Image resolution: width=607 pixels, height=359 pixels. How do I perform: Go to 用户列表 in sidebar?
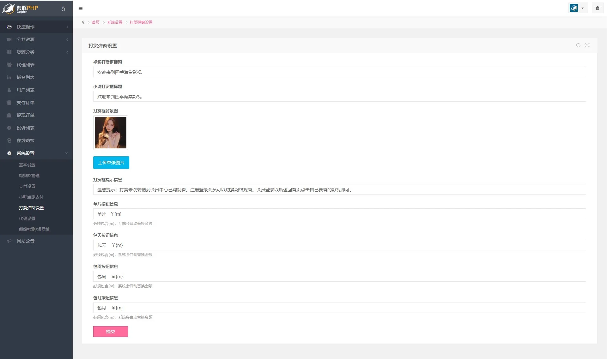pyautogui.click(x=26, y=90)
